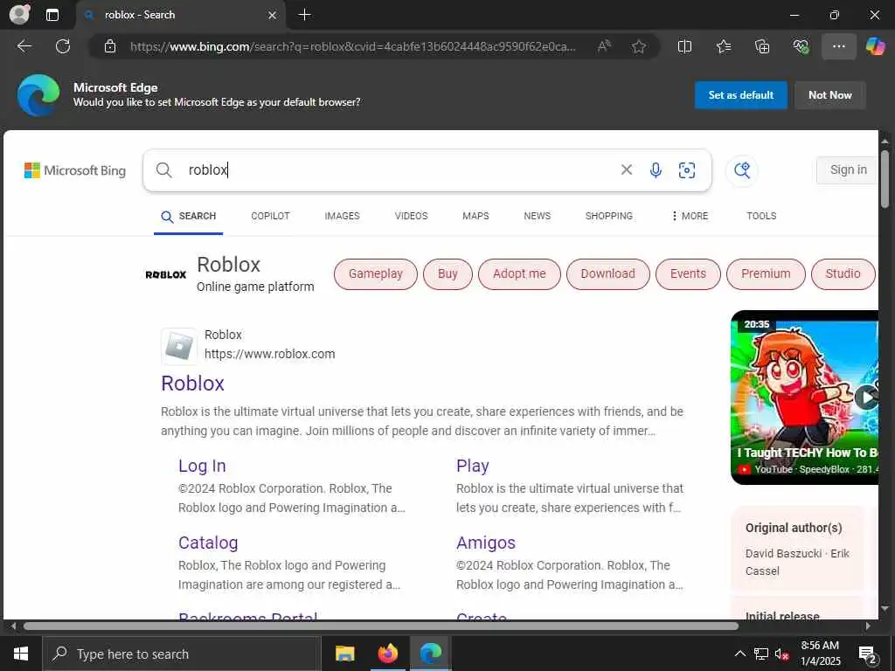Screen dimensions: 895x671
Task: Click the https://www.roblox.com URL text
Action: pos(269,354)
